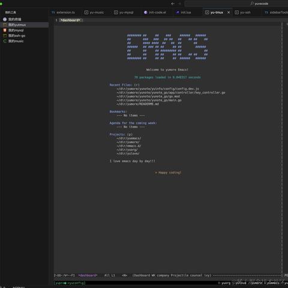Click the mode list text in mode line

[x=172, y=275]
